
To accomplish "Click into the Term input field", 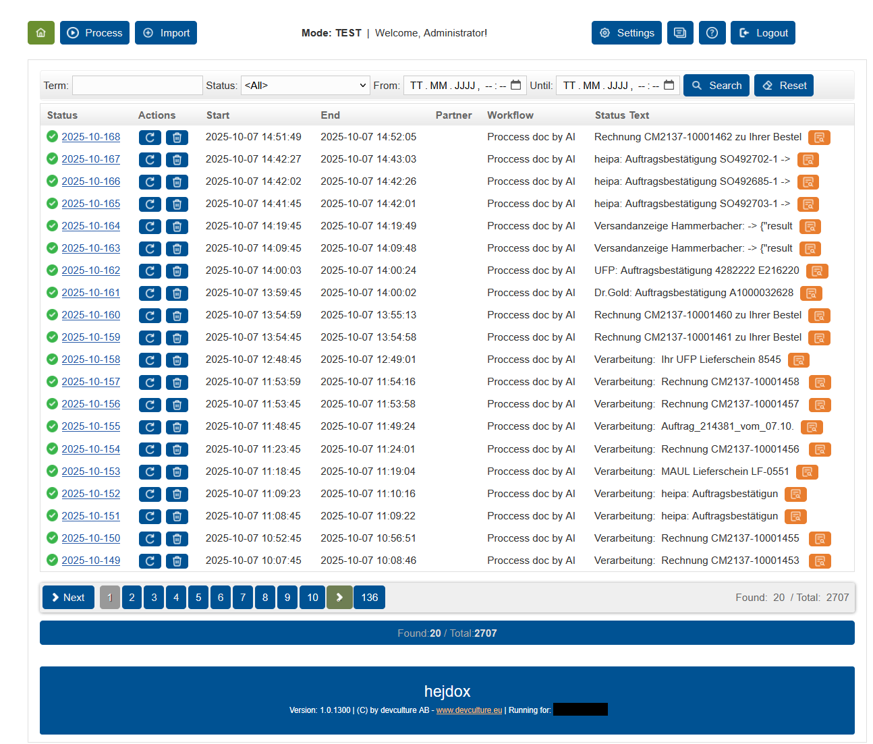I will [138, 86].
